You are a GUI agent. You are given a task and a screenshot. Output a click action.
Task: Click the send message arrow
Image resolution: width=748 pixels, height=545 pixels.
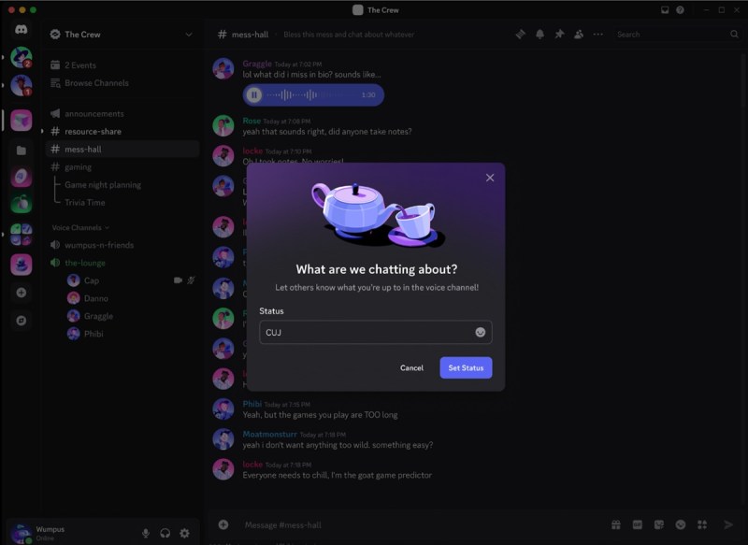click(x=728, y=525)
